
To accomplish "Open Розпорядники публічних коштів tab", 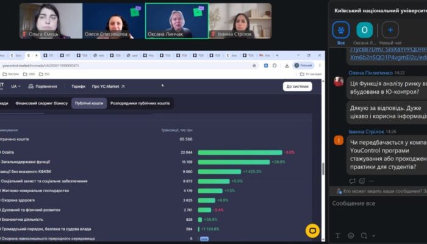I will click(x=140, y=103).
